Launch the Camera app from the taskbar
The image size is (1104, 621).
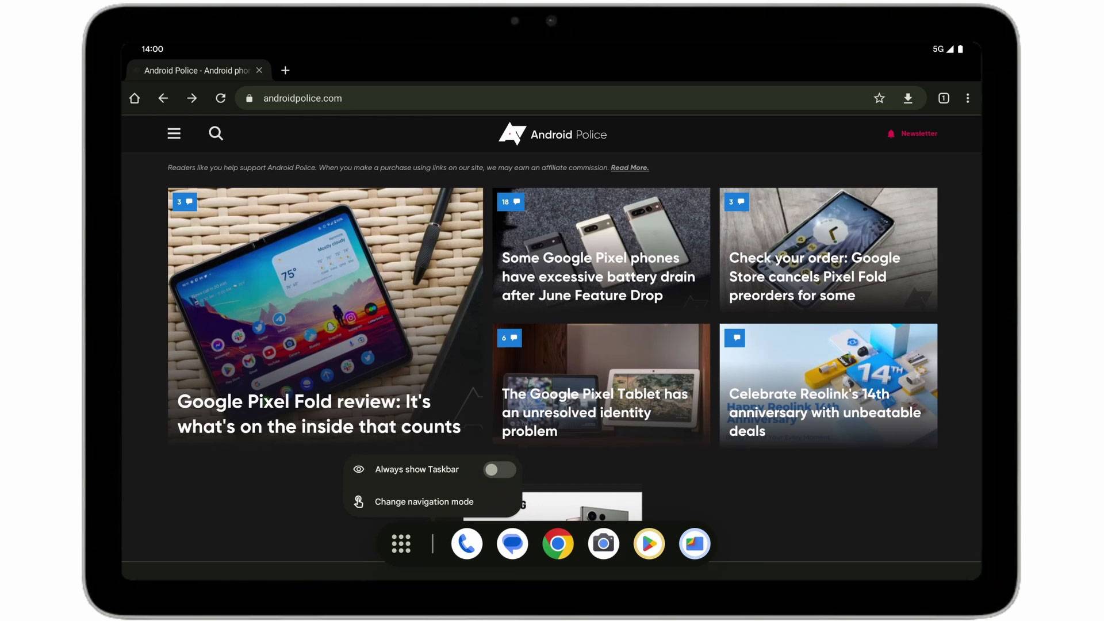coord(603,544)
